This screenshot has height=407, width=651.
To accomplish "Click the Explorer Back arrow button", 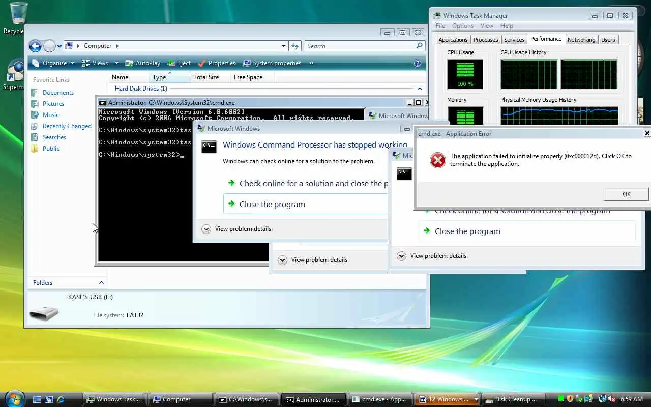I will tap(35, 46).
